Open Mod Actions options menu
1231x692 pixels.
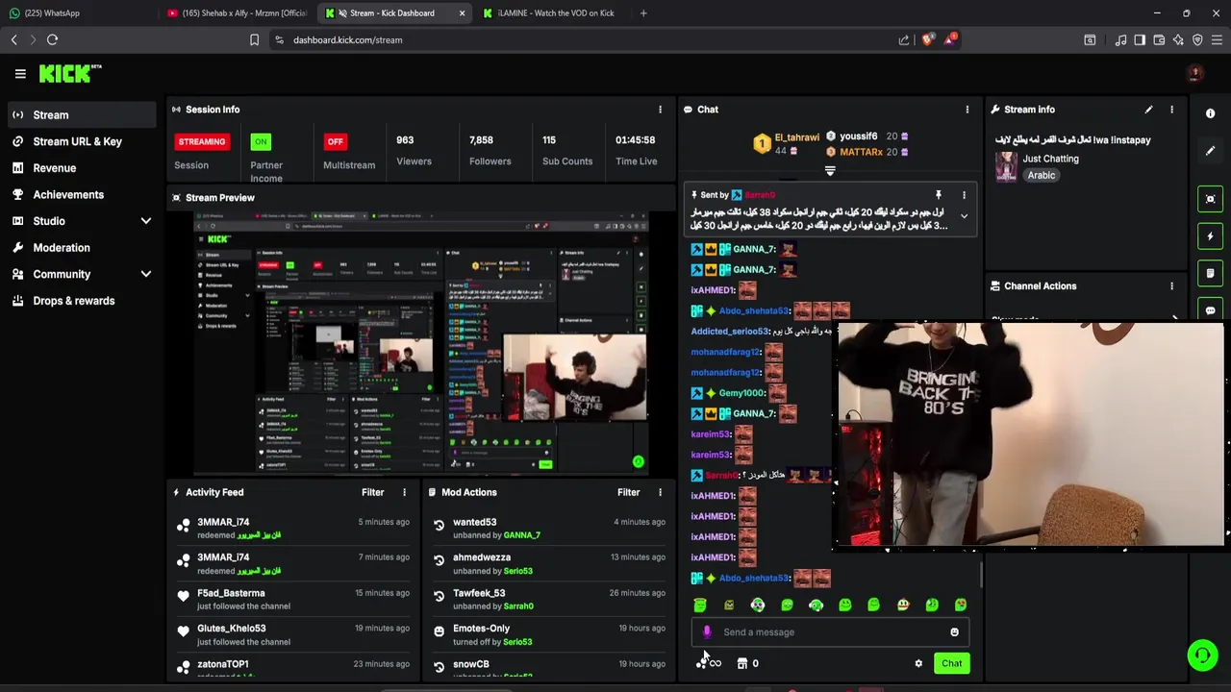(660, 492)
